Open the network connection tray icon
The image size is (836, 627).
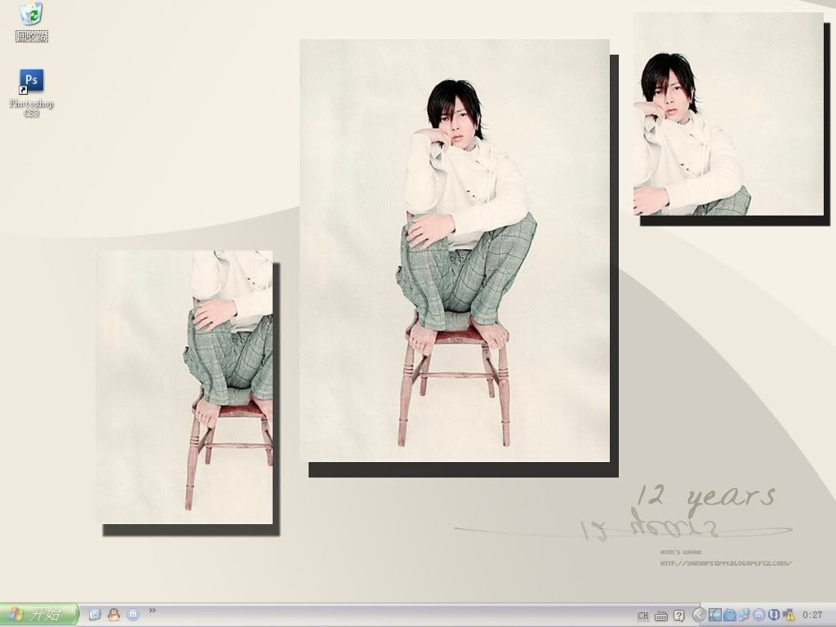744,615
